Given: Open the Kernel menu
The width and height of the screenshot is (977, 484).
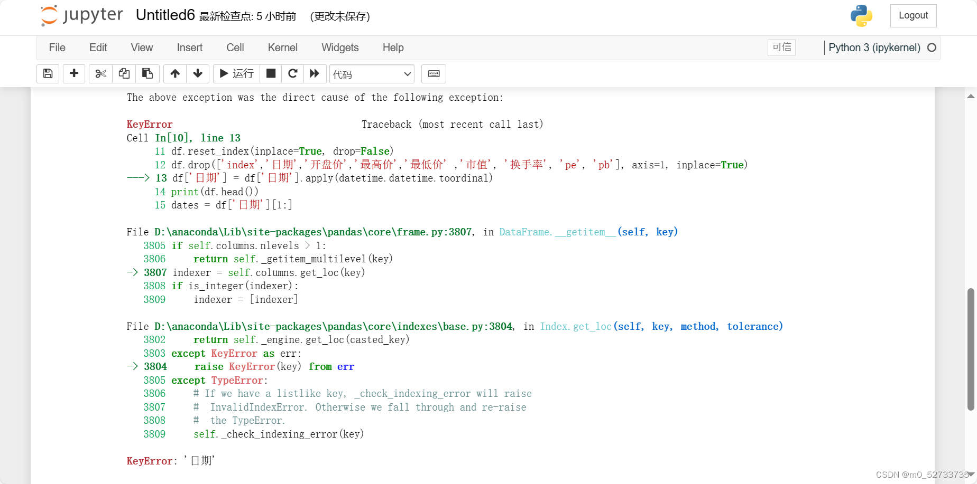Looking at the screenshot, I should click(282, 48).
